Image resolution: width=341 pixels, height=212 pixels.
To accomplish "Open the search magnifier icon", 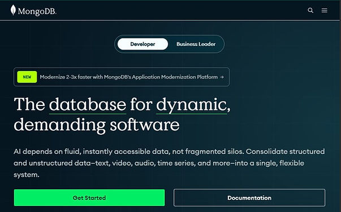I will click(x=310, y=10).
